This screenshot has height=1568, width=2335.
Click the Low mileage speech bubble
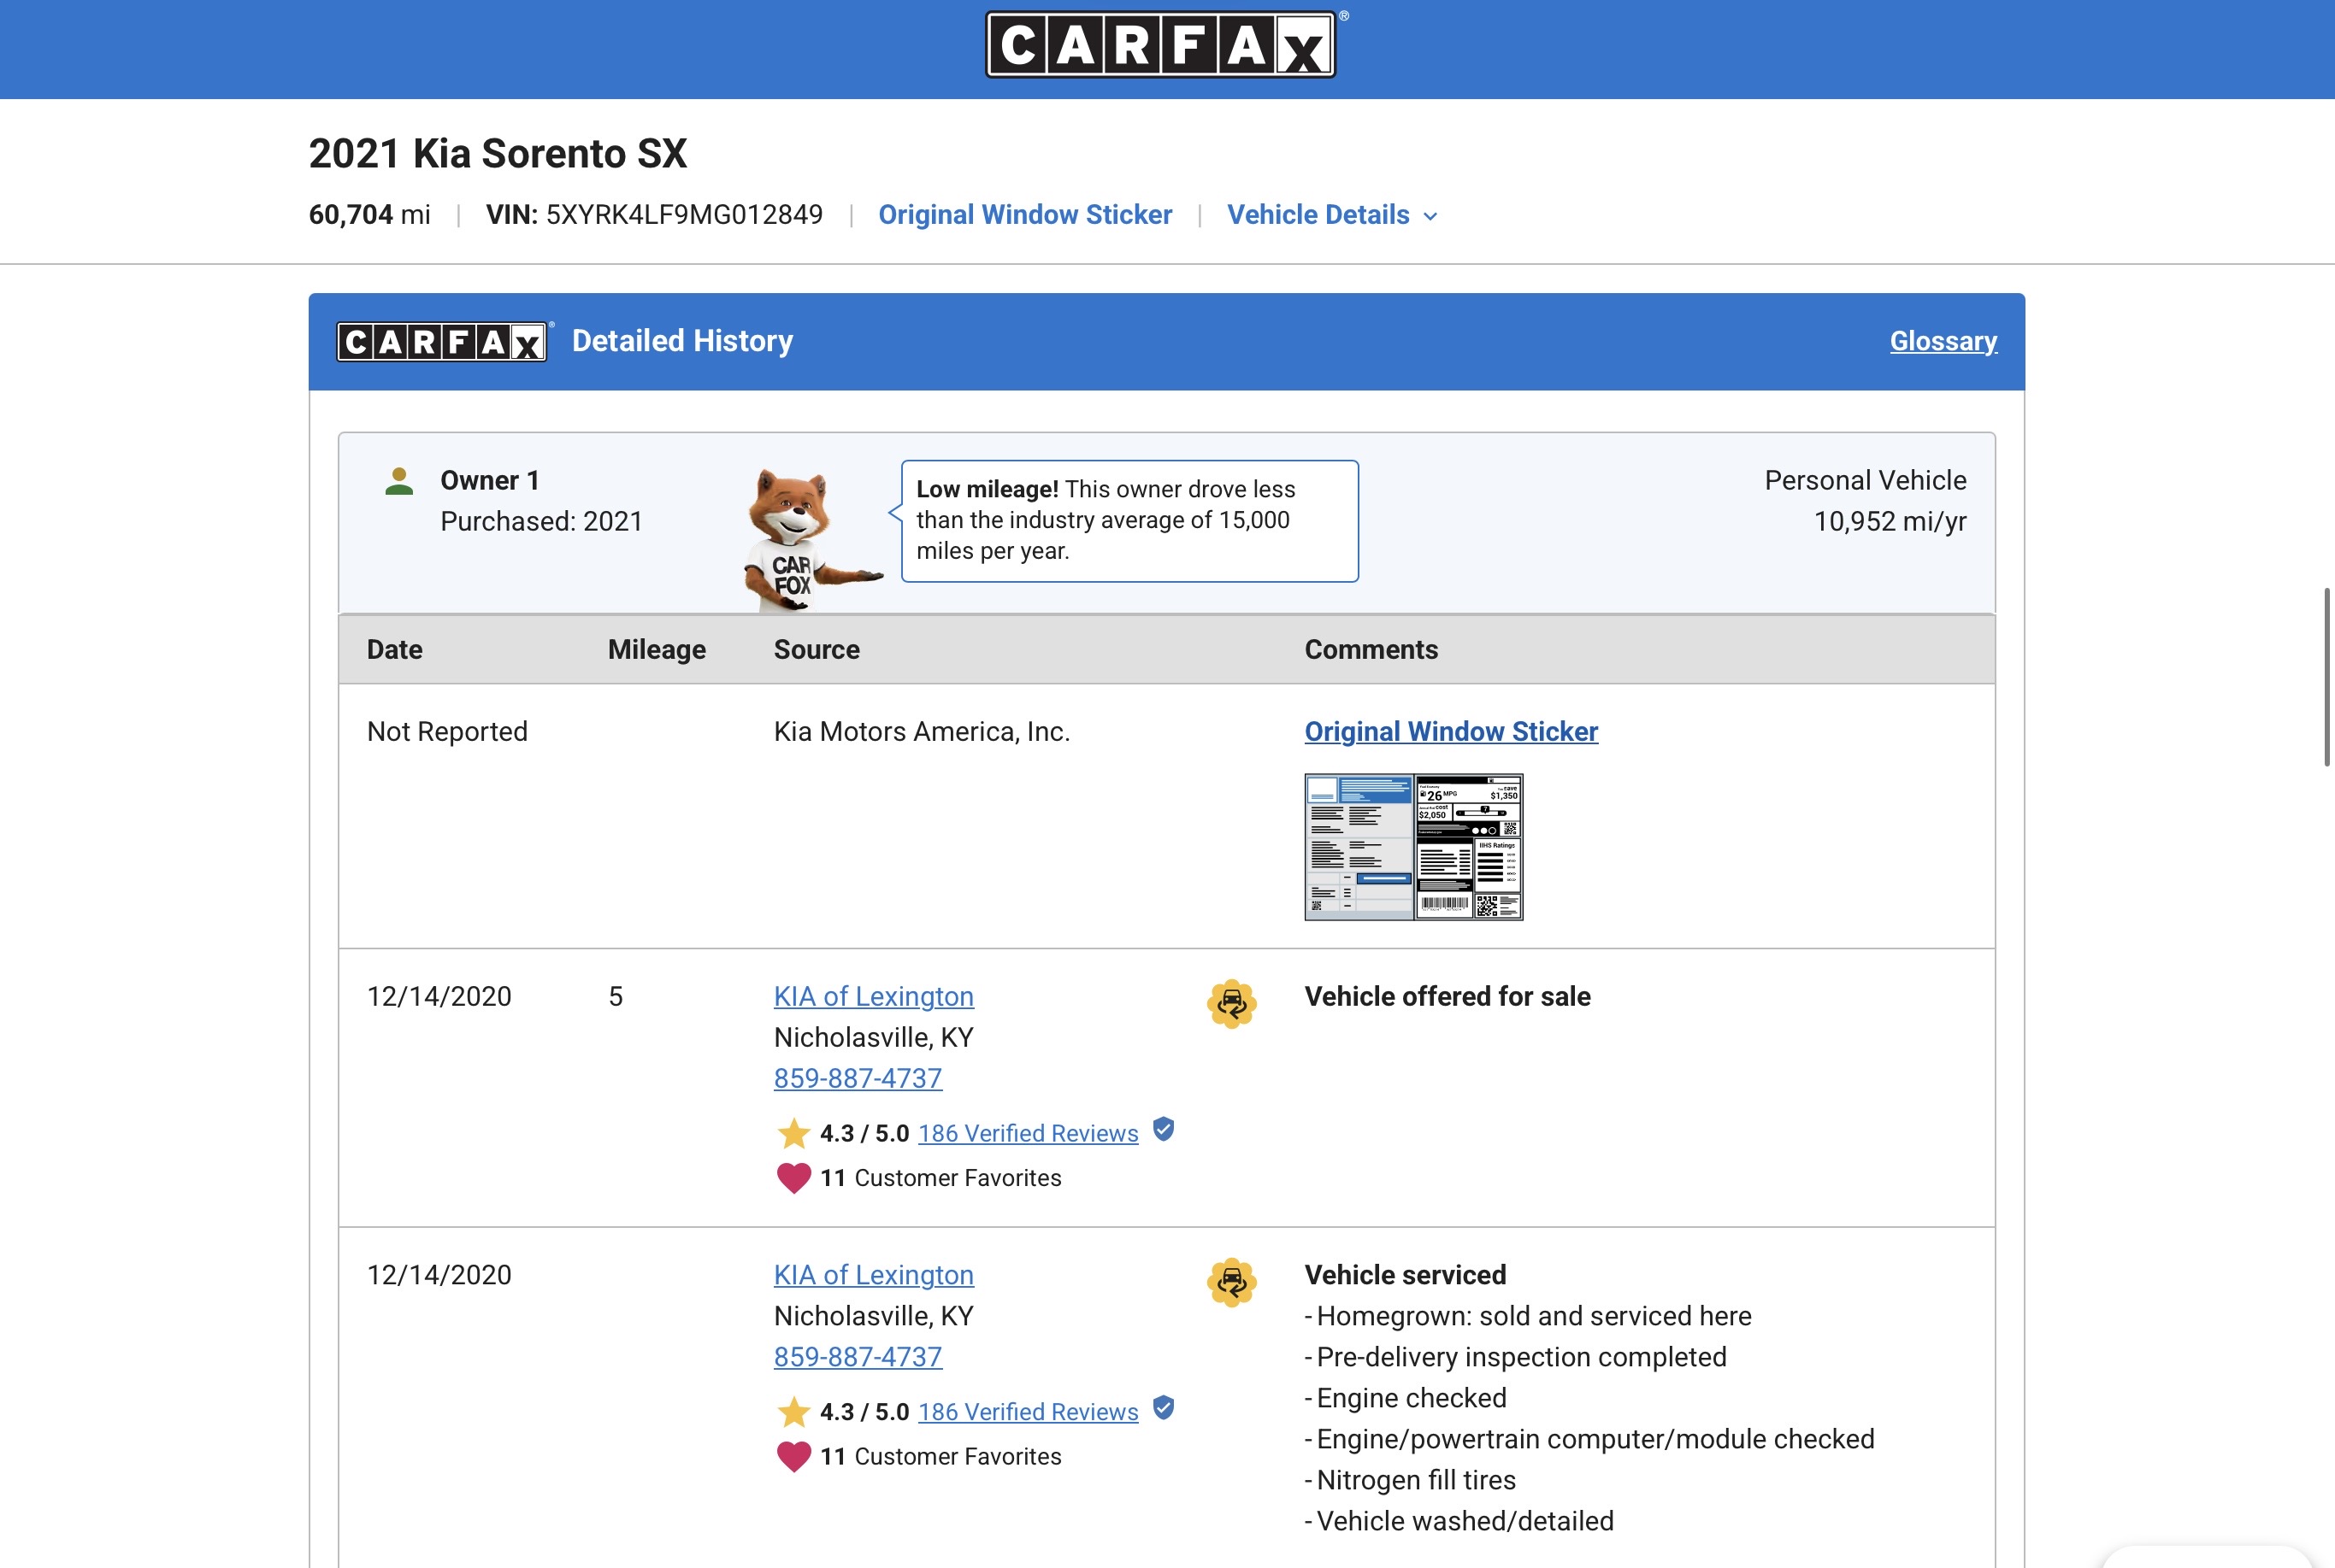tap(1129, 521)
